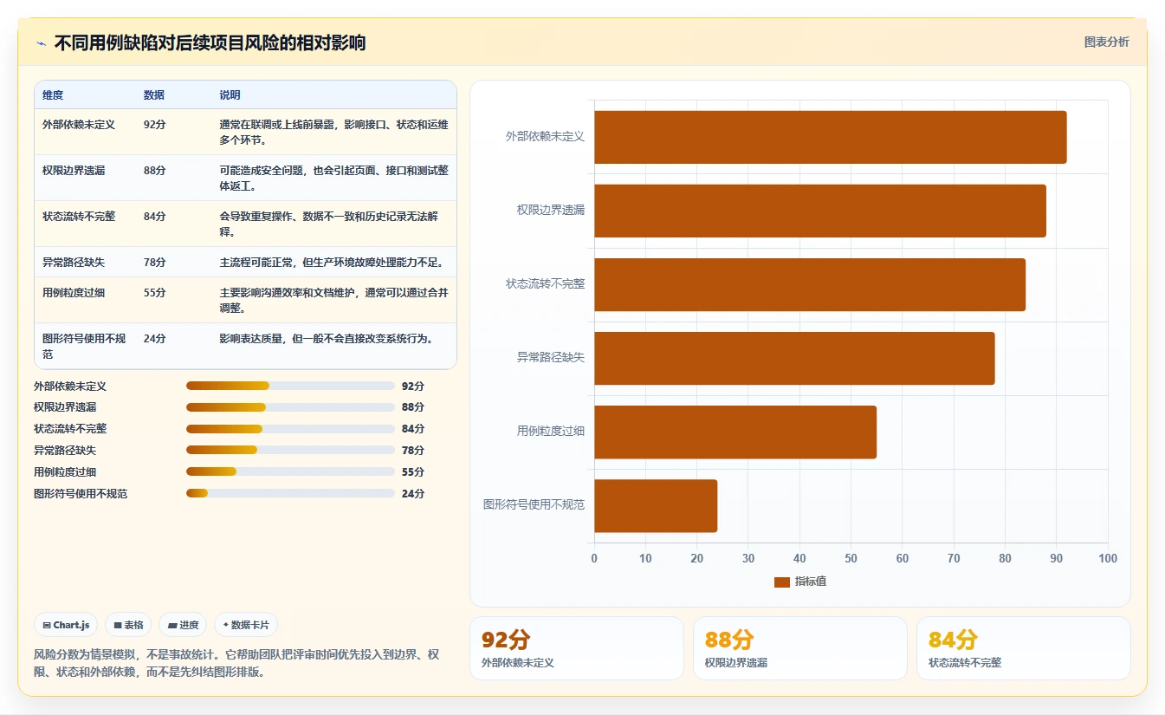
Task: Click the footnote starting 风险分数为情景模拟
Action: pos(236,663)
